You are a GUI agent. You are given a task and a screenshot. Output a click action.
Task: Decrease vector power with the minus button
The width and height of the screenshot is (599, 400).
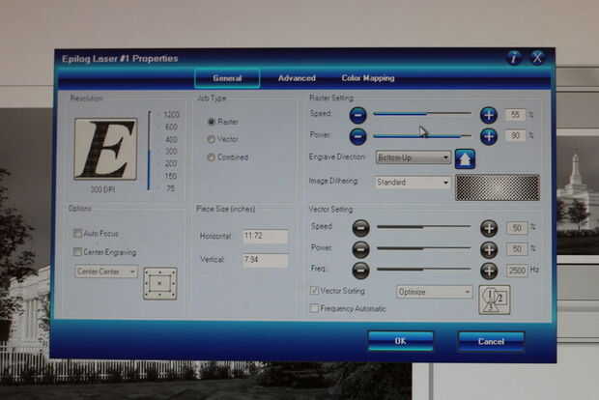coord(360,249)
